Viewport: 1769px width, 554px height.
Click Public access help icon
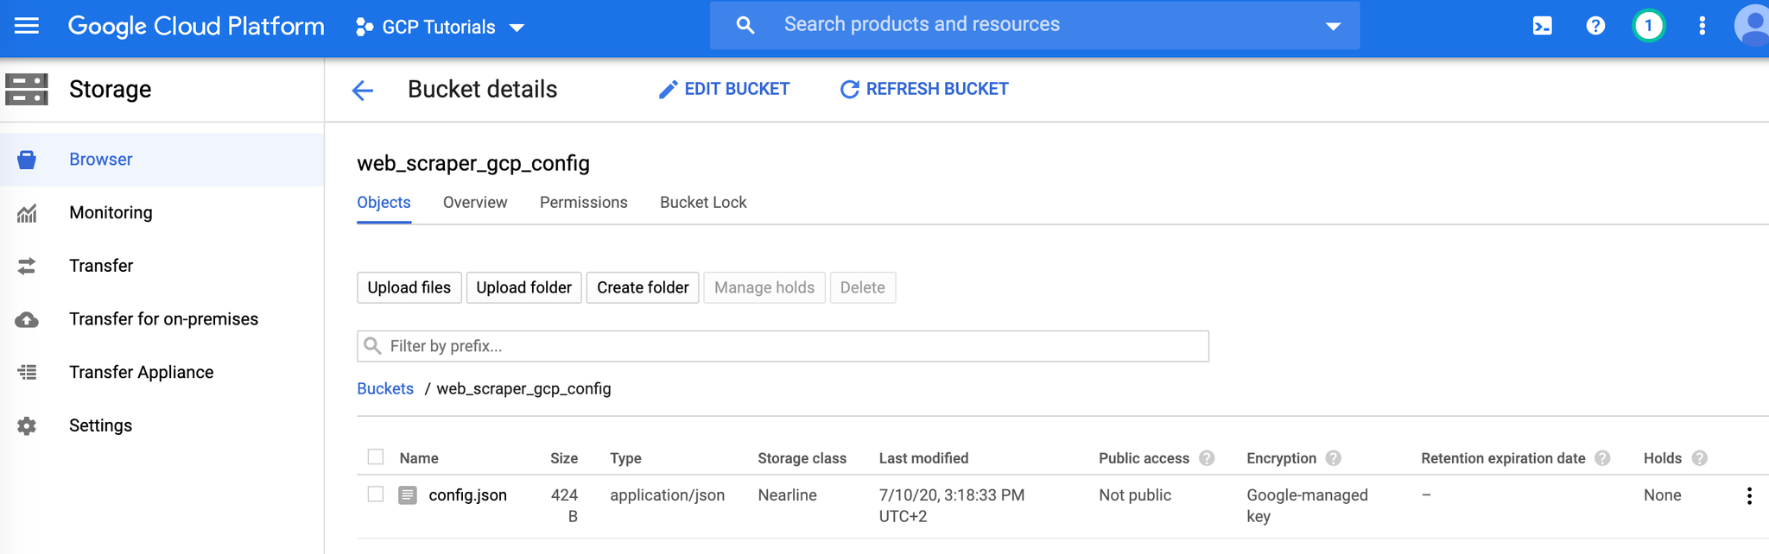(x=1207, y=458)
